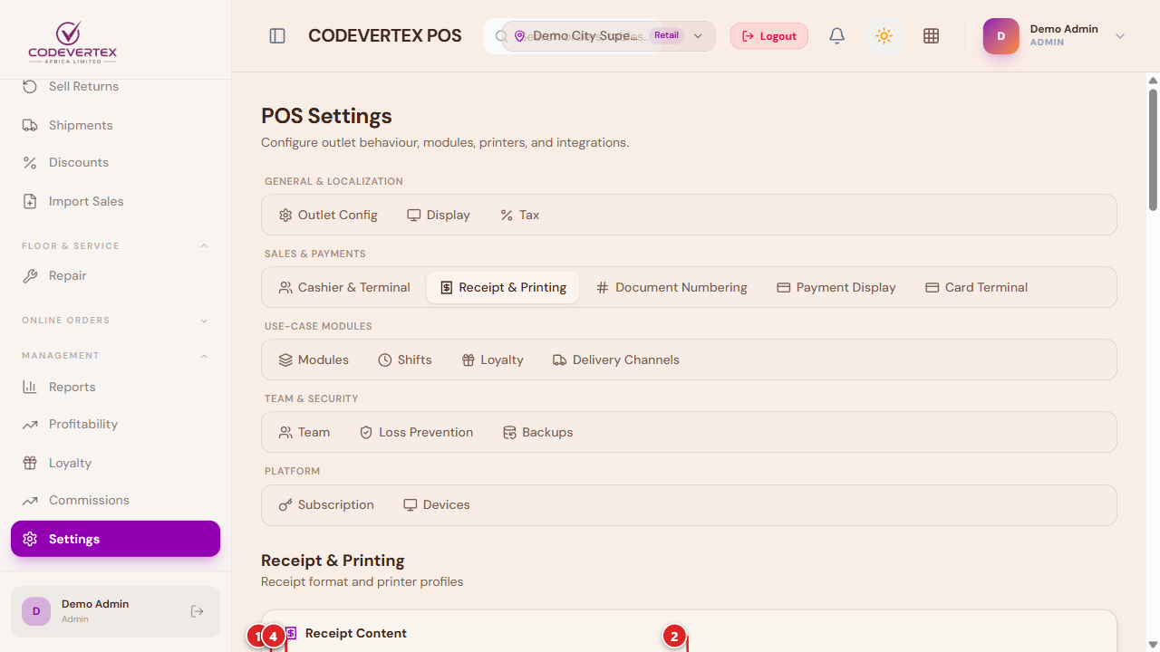Switch to the Document Numbering tab
Viewport: 1160px width, 652px height.
[x=672, y=287]
